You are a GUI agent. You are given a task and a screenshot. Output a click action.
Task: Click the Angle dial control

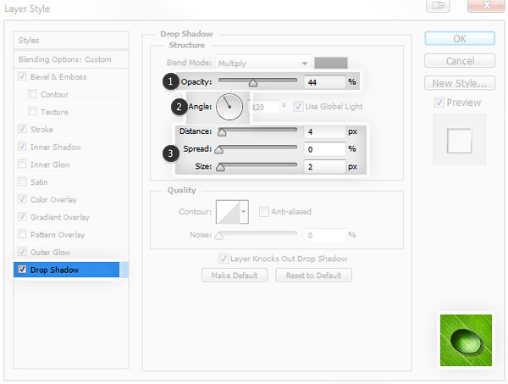(229, 107)
